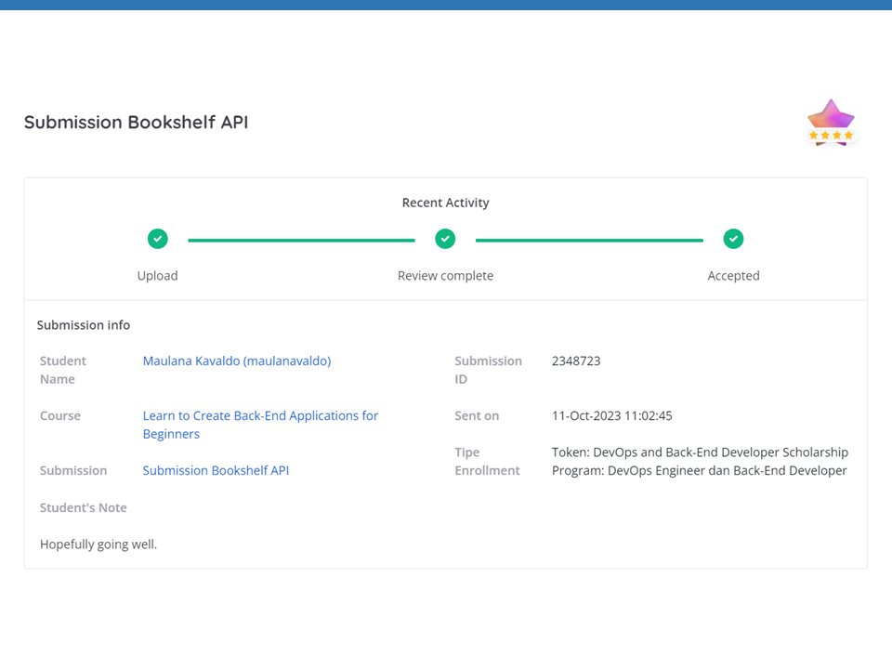Click the progress line between Upload and Review complete
Image resolution: width=892 pixels, height=669 pixels.
[x=301, y=240]
